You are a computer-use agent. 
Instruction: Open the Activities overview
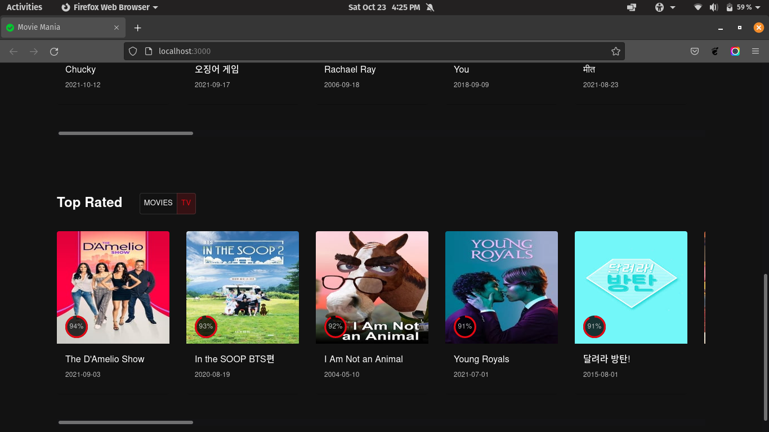click(24, 7)
